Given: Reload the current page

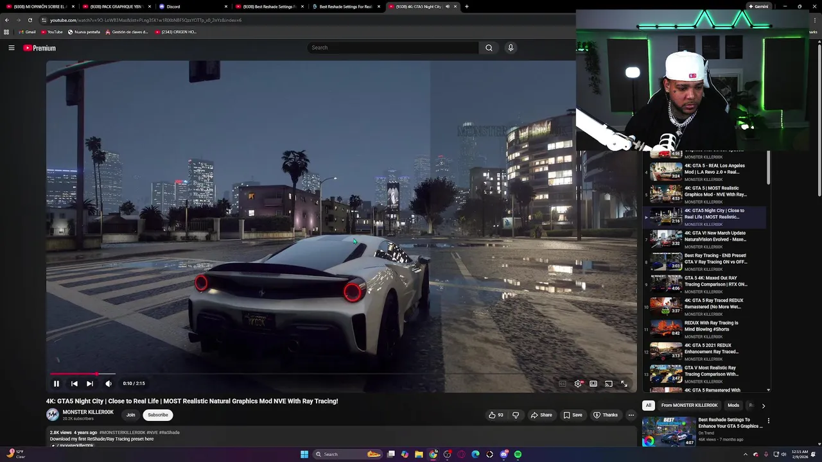Looking at the screenshot, I should tap(30, 20).
